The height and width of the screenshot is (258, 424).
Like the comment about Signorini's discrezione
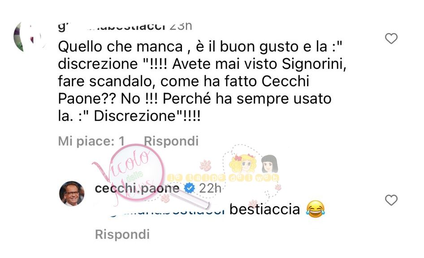pos(391,38)
